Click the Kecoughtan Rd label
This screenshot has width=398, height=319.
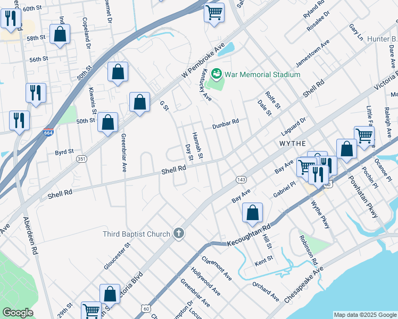249,236
